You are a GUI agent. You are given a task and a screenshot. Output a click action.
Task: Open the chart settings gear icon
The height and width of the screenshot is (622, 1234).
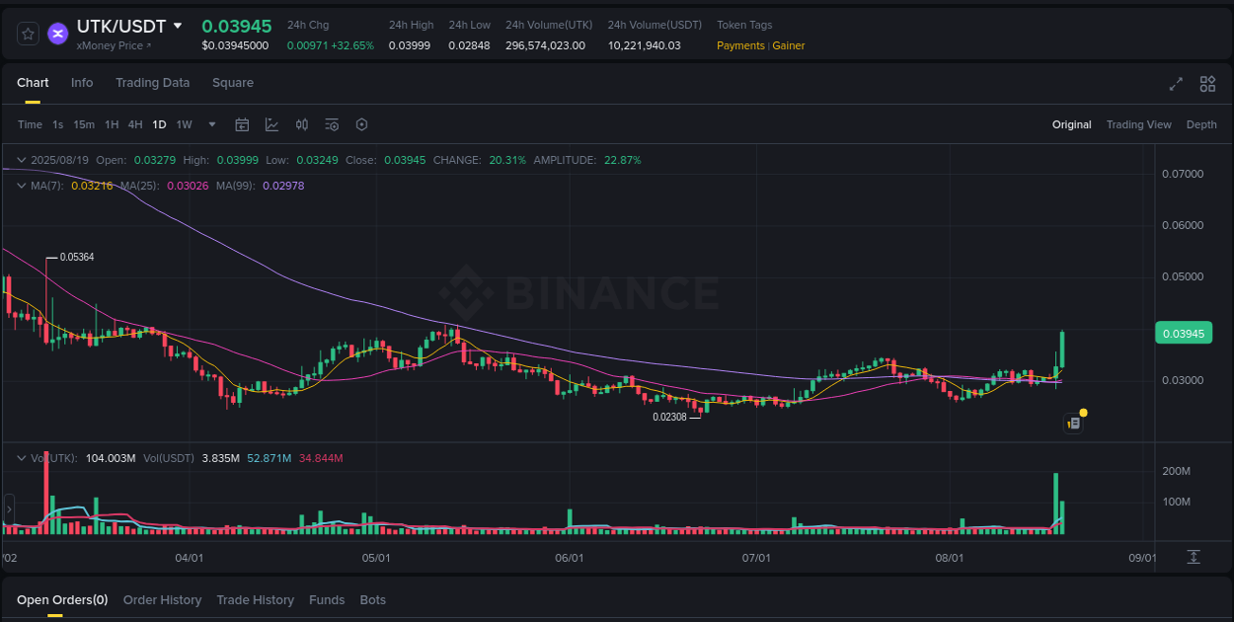[x=361, y=124]
